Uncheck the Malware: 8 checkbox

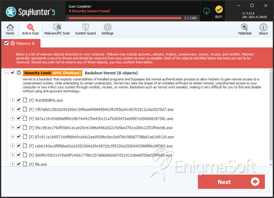pyautogui.click(x=6, y=43)
